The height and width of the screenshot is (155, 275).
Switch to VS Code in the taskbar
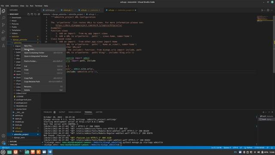50,152
